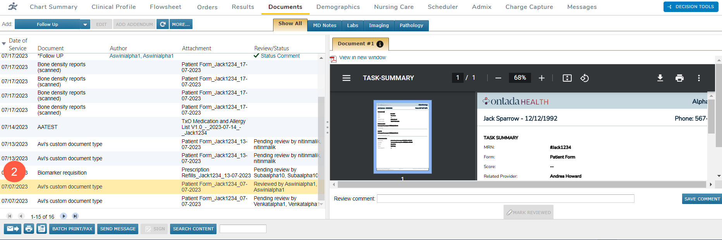Open View in new window link
The width and height of the screenshot is (722, 240).
(x=362, y=58)
